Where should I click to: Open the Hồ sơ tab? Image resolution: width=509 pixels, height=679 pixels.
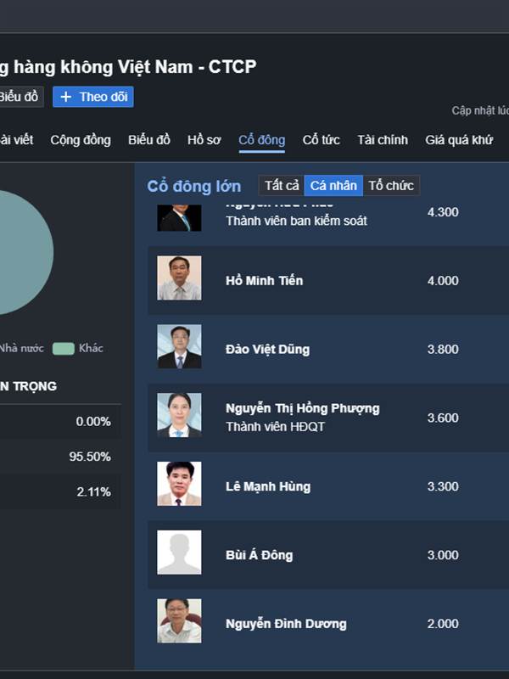[204, 140]
